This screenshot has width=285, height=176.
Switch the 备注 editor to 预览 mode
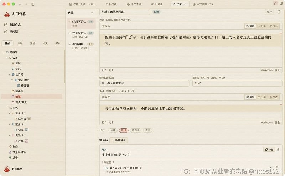pyautogui.click(x=273, y=97)
